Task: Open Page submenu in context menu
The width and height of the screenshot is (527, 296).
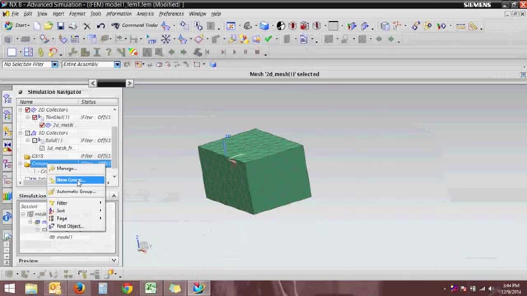Action: pos(76,218)
